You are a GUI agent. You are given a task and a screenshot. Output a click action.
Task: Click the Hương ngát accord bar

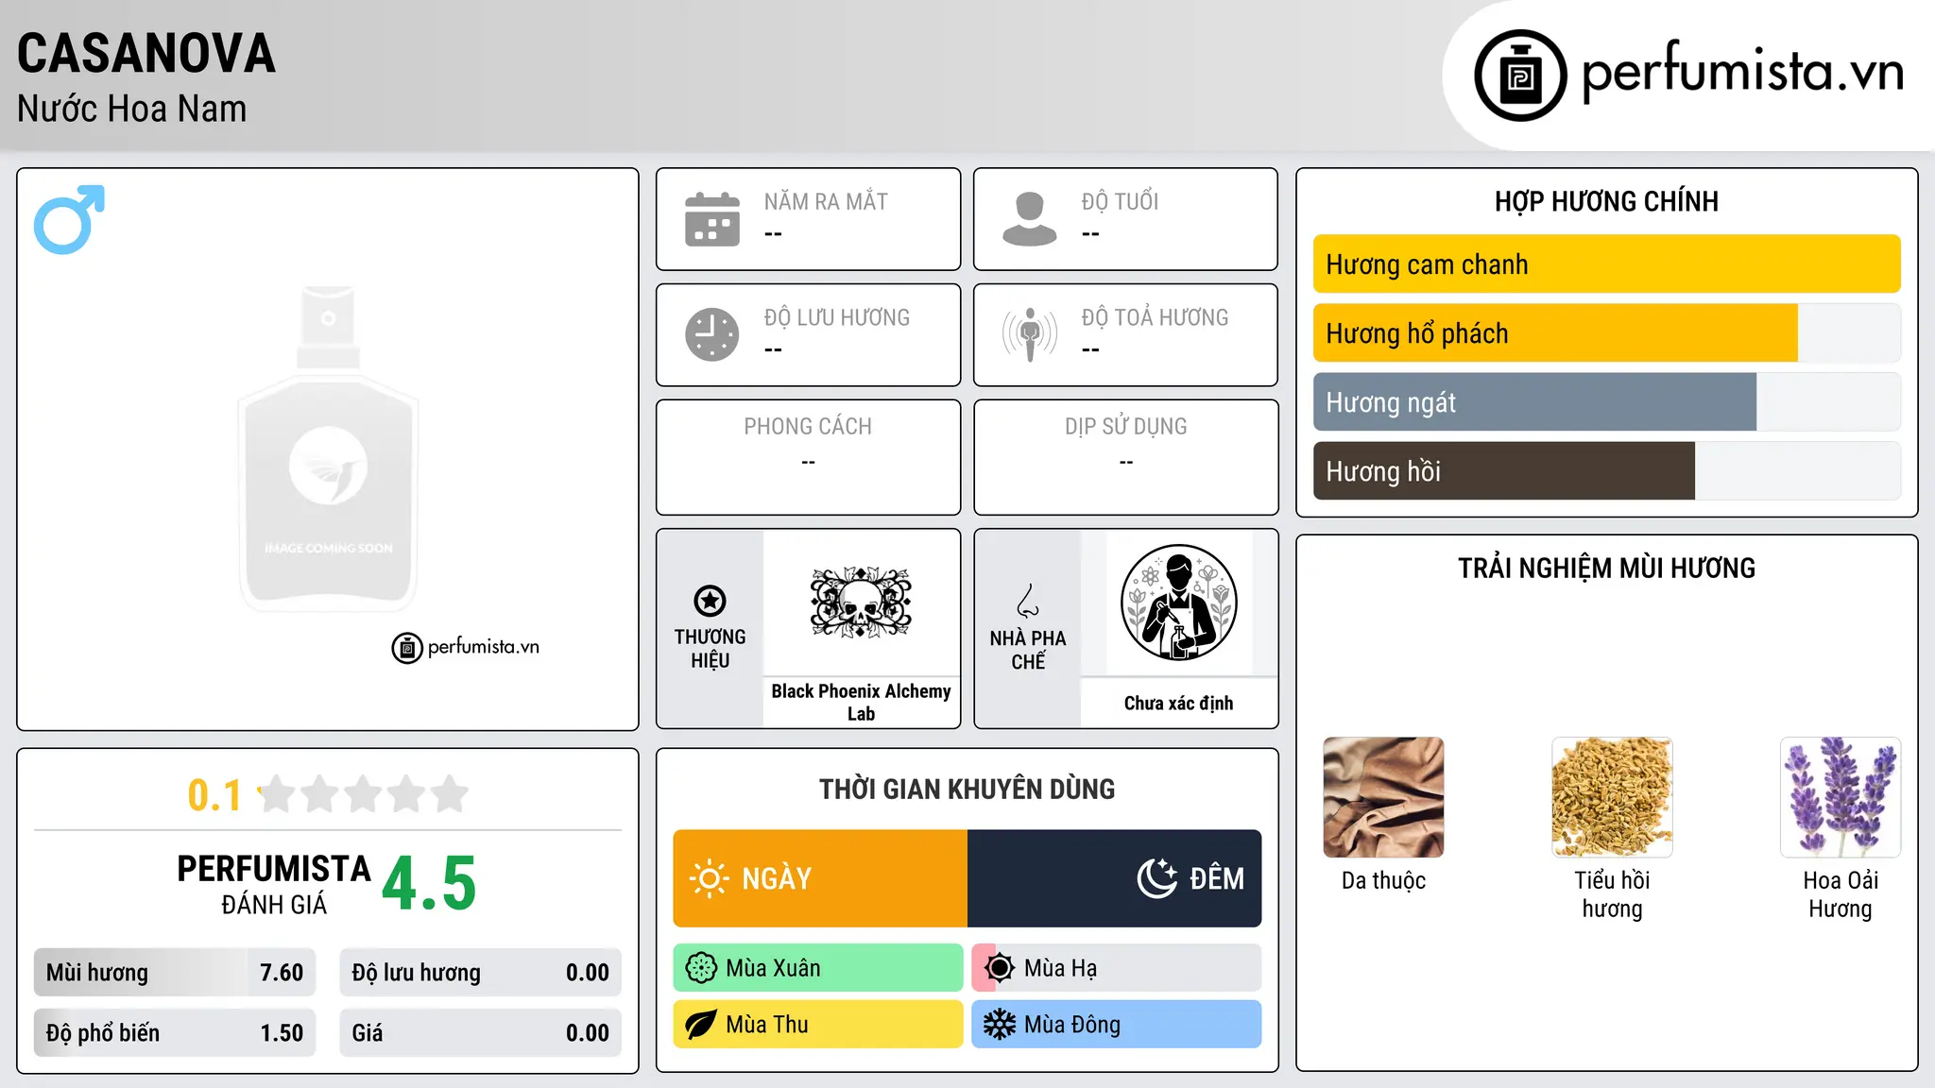coord(1607,402)
